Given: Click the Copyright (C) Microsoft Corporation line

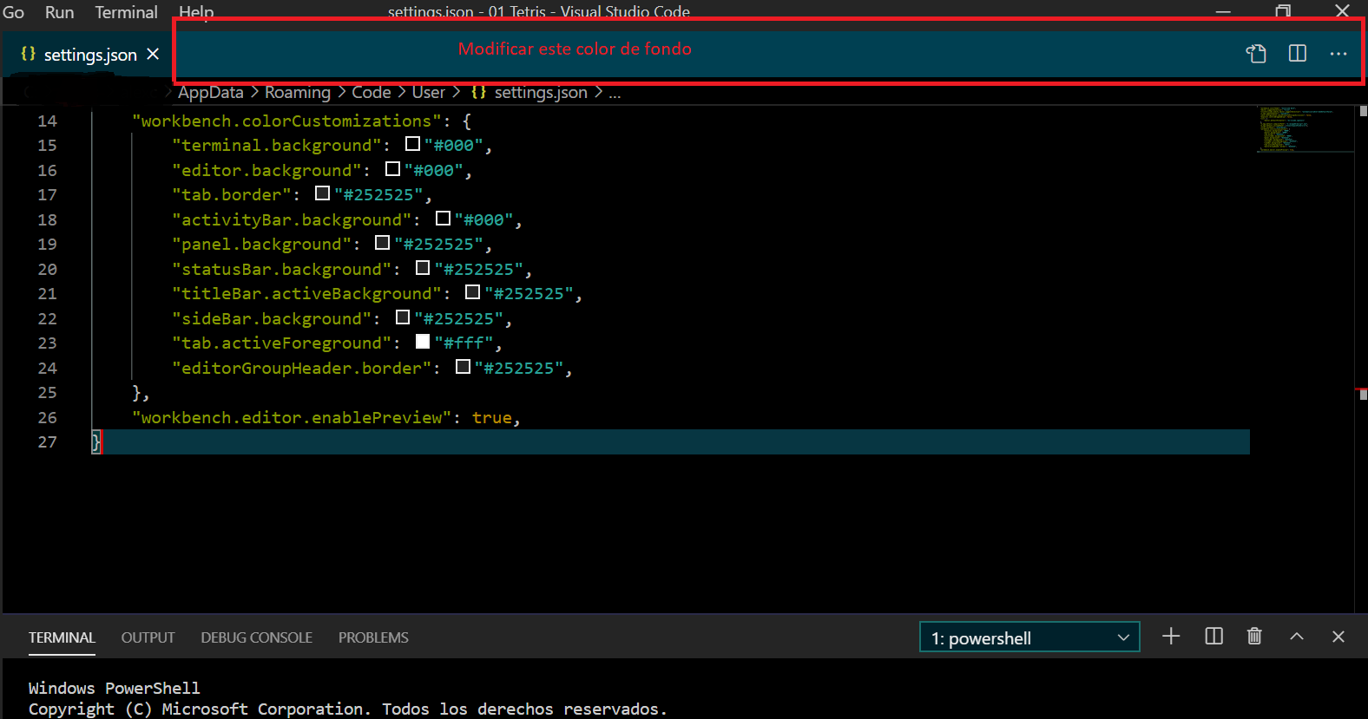Looking at the screenshot, I should pyautogui.click(x=347, y=709).
